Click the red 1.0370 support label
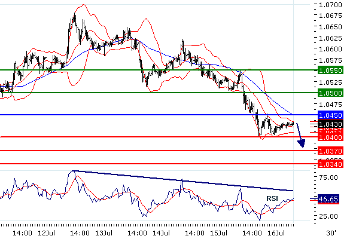Viewport: 353px width, 239px height. [x=330, y=151]
